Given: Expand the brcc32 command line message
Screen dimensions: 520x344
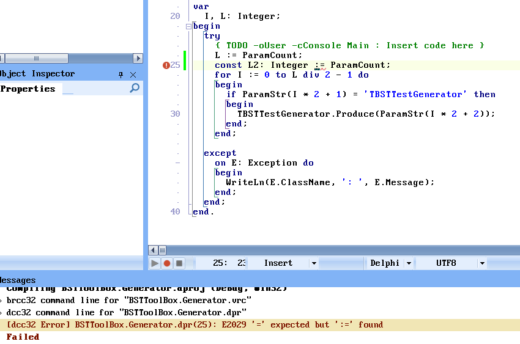Looking at the screenshot, I should tap(2, 300).
